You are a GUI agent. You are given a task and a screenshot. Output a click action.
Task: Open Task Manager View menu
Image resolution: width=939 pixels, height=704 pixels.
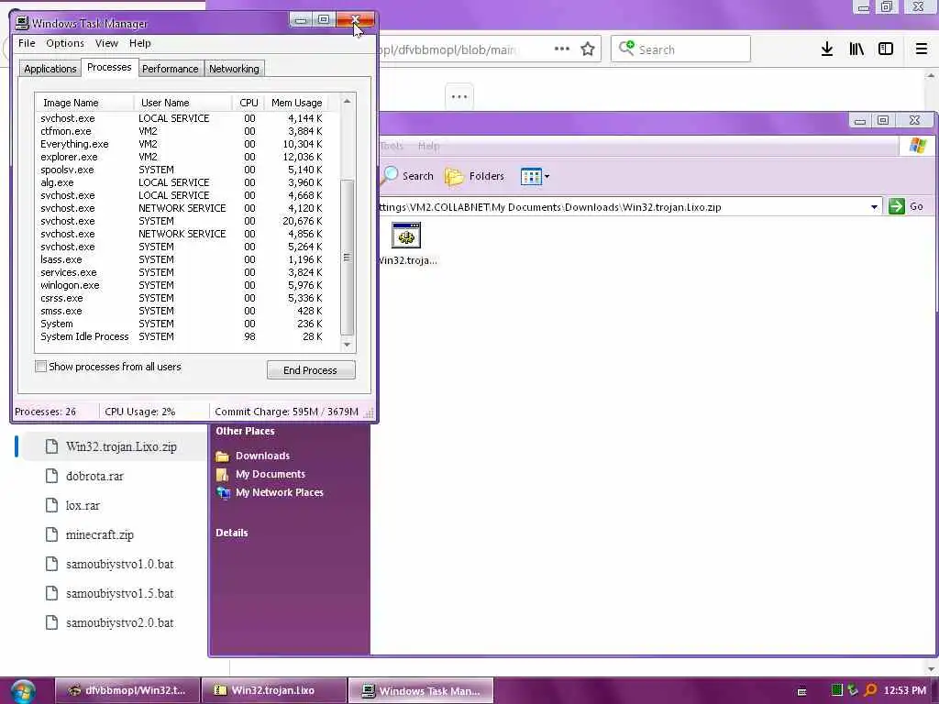[106, 43]
